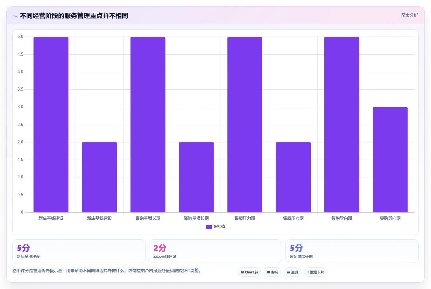Select the 2.0 bar for 售后压力期
Screen dimensions: 431x289
coord(293,177)
